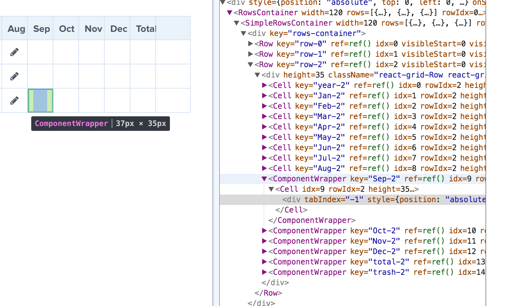Select the highlighted cell in the Sep column

(40, 101)
